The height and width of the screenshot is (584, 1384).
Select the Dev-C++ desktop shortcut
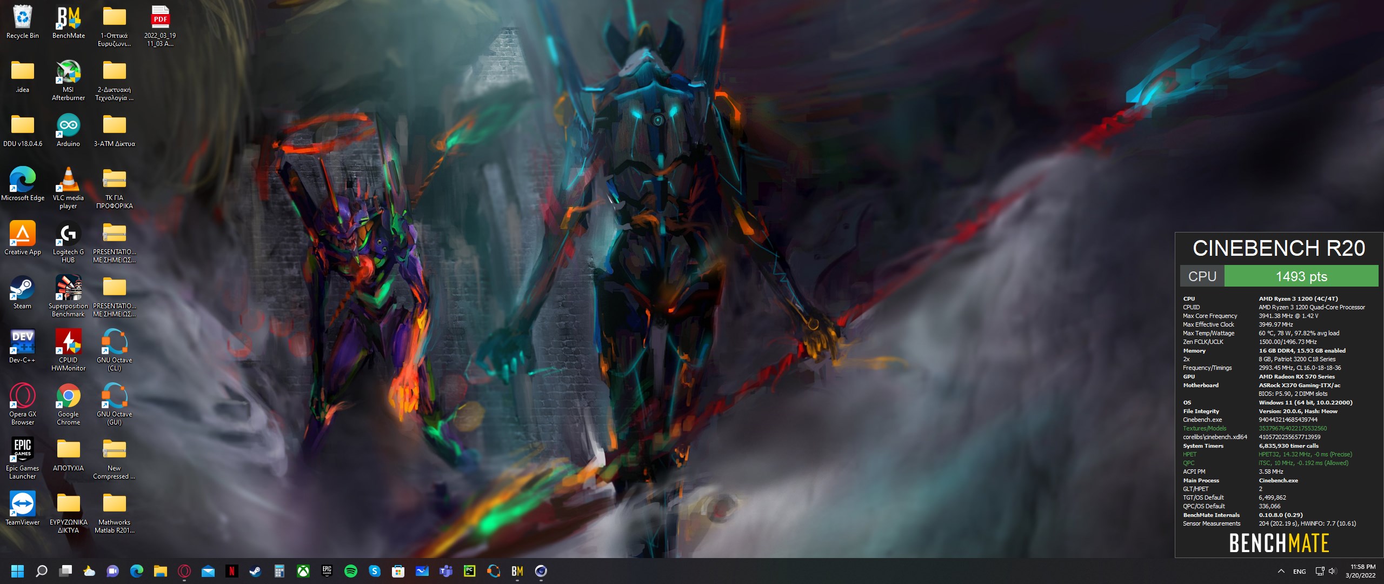point(23,346)
